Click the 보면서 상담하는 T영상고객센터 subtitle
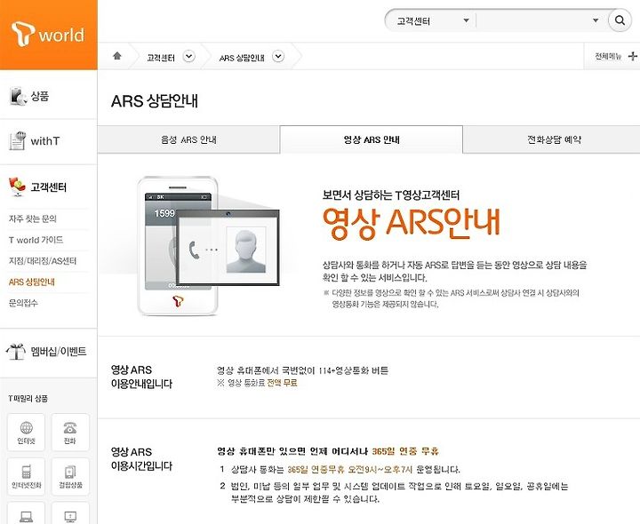Screen dimensions: 640x524 coord(390,195)
